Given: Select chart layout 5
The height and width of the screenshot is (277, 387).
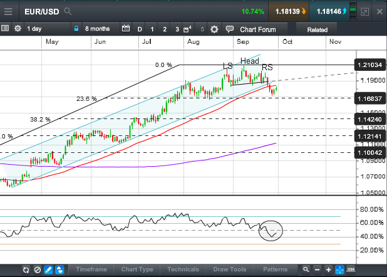Looking at the screenshot, I should pyautogui.click(x=202, y=29).
